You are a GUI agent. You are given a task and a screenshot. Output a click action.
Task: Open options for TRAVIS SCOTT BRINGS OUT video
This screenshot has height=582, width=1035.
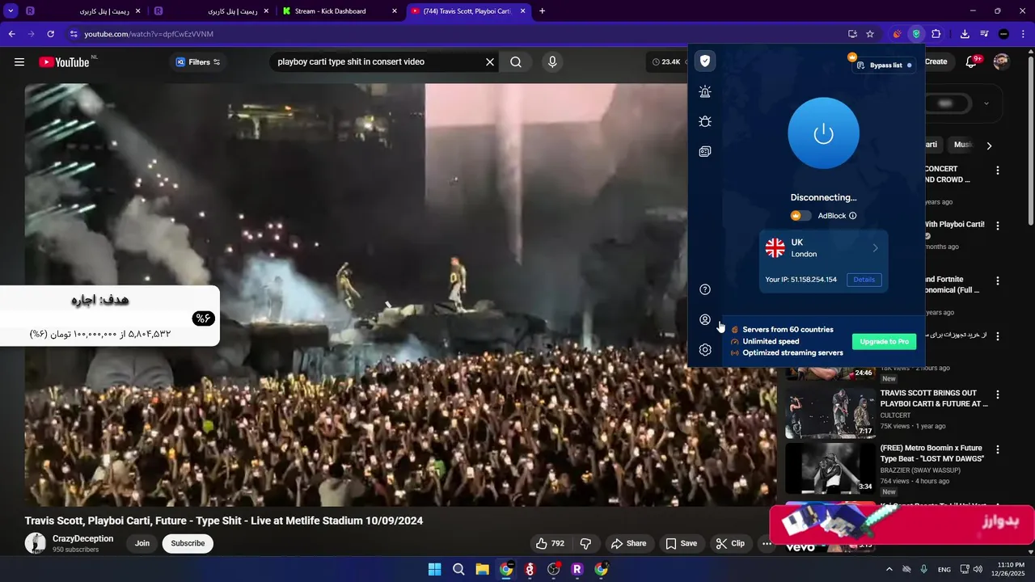coord(998,395)
